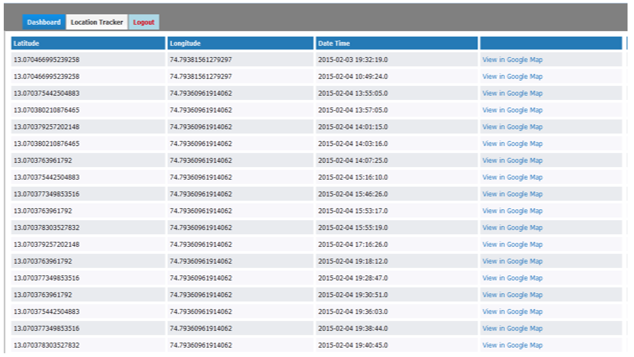Select the date time cell 2015-02-04 15:46:26.0
This screenshot has width=634, height=357.
pos(353,194)
